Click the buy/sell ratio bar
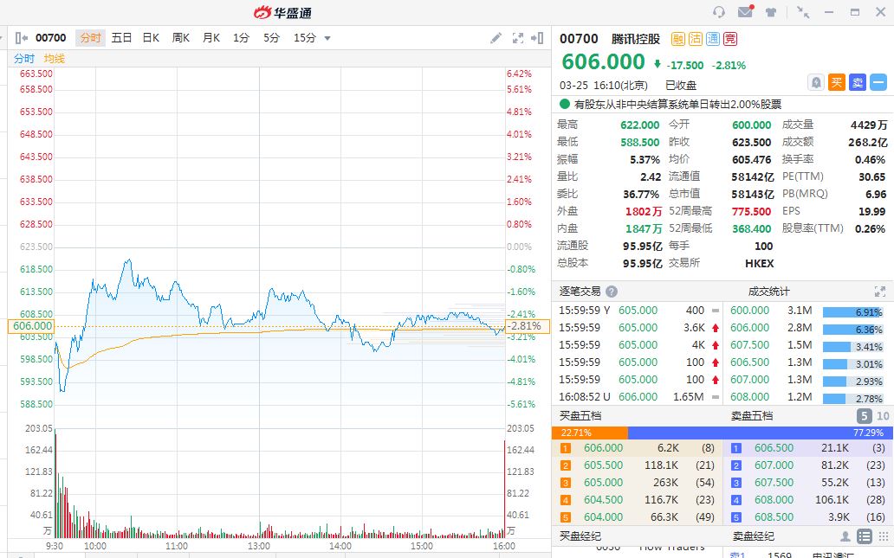894x558 pixels. tap(722, 433)
